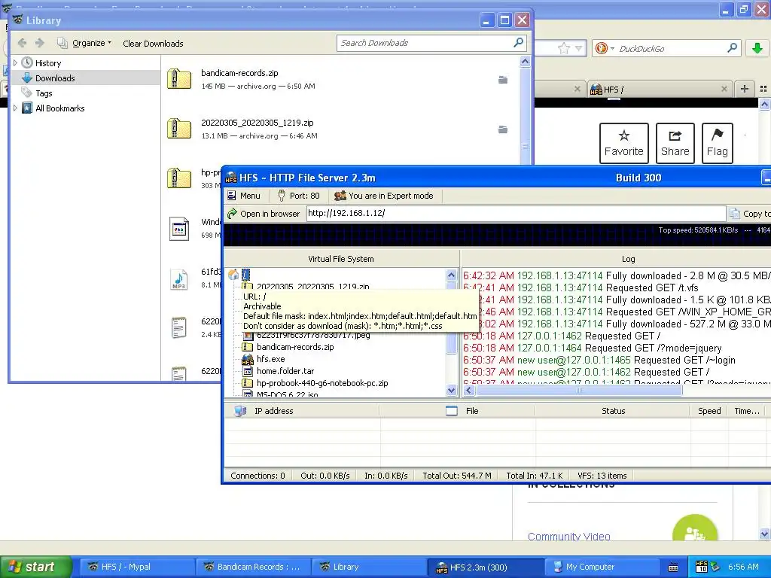Select All Bookmarks in Library sidebar
Viewport: 771px width, 578px height.
(60, 108)
